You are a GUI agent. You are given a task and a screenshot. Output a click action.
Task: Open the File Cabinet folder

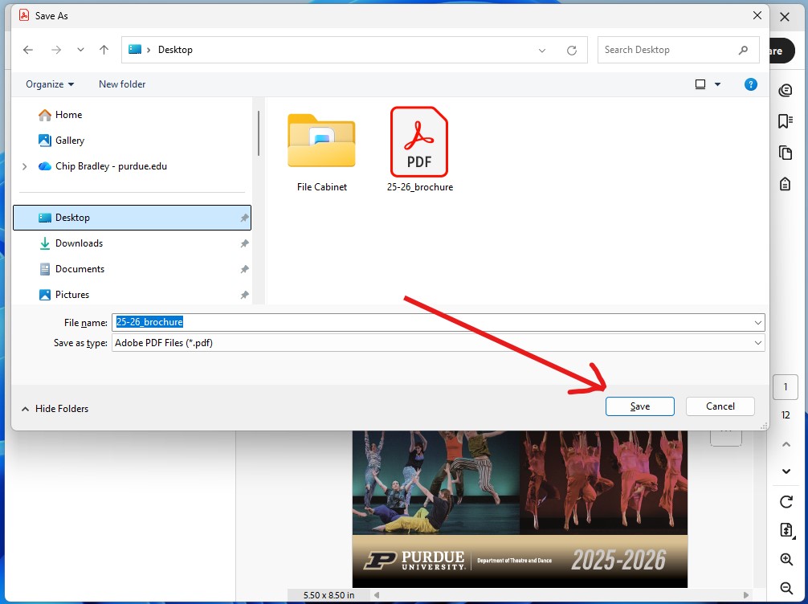pyautogui.click(x=321, y=141)
